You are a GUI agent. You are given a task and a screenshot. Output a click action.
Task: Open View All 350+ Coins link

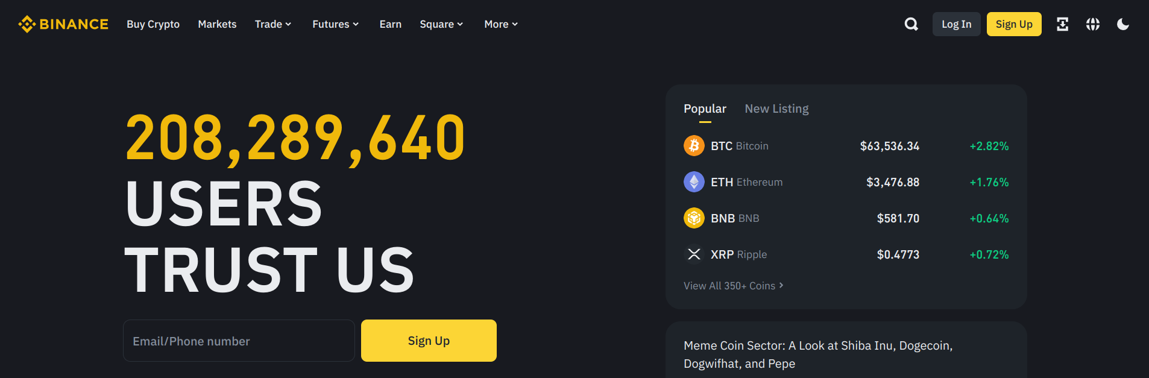[x=733, y=286]
